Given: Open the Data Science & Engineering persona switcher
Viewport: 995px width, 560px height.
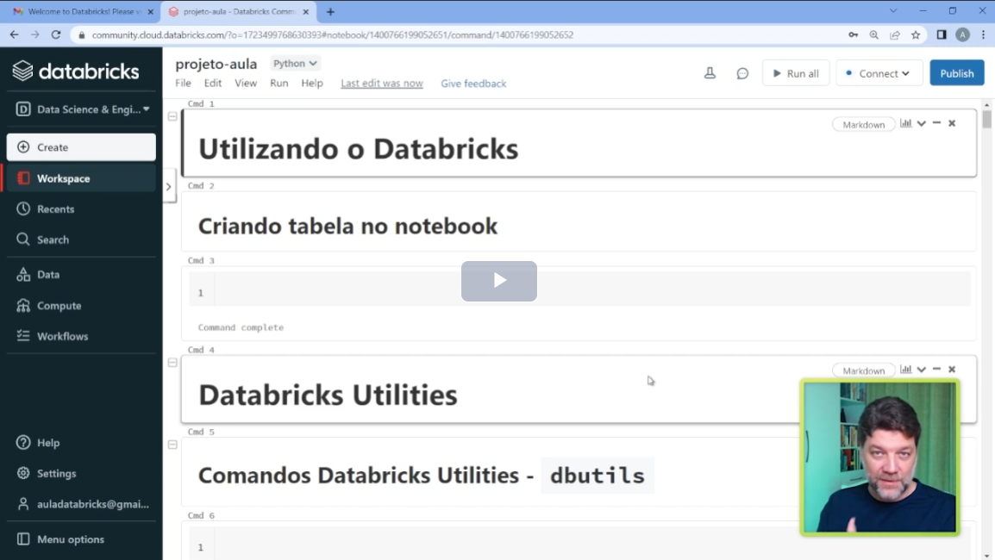Looking at the screenshot, I should pos(82,109).
